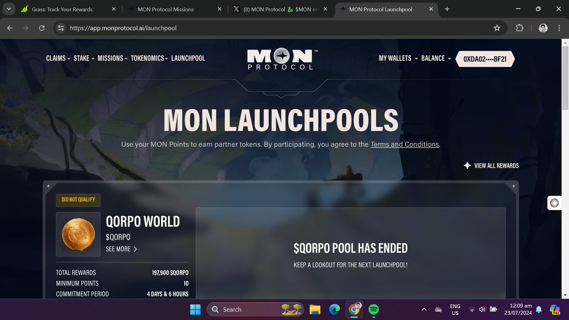View site information icon in address bar
The image size is (569, 320).
click(x=60, y=28)
